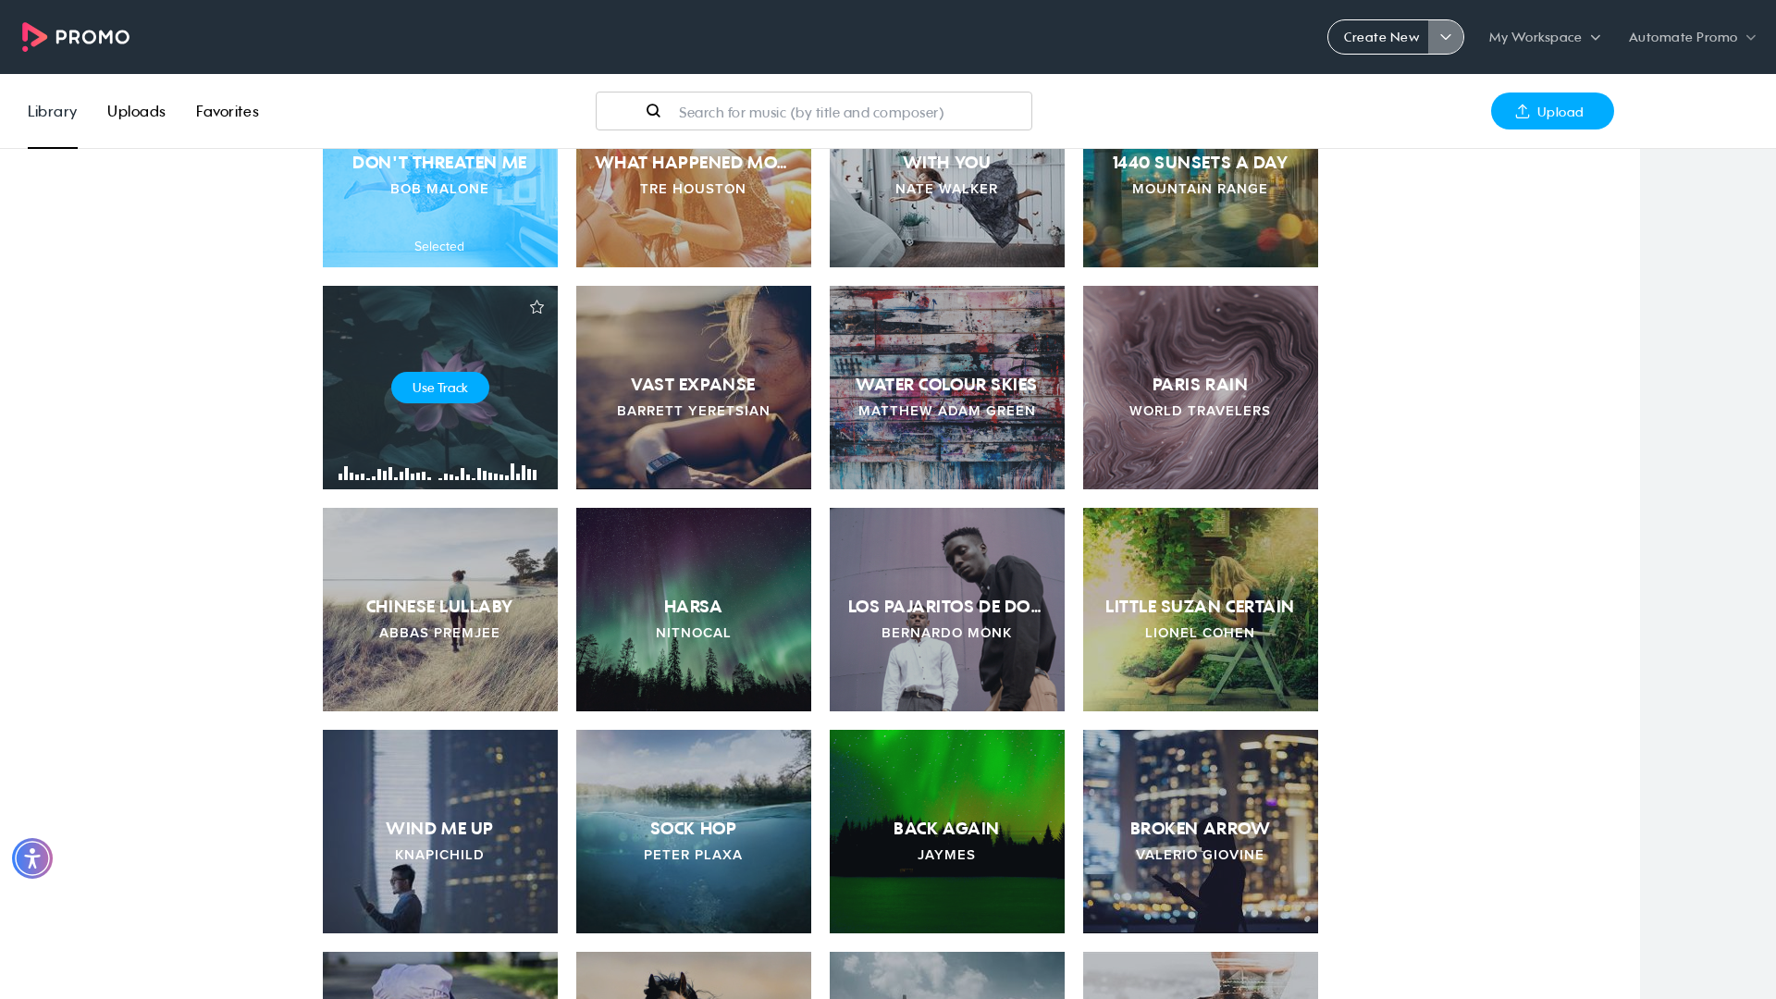Deselect the Don't Threaten Me track
Viewport: 1776px width, 999px height.
click(x=440, y=208)
